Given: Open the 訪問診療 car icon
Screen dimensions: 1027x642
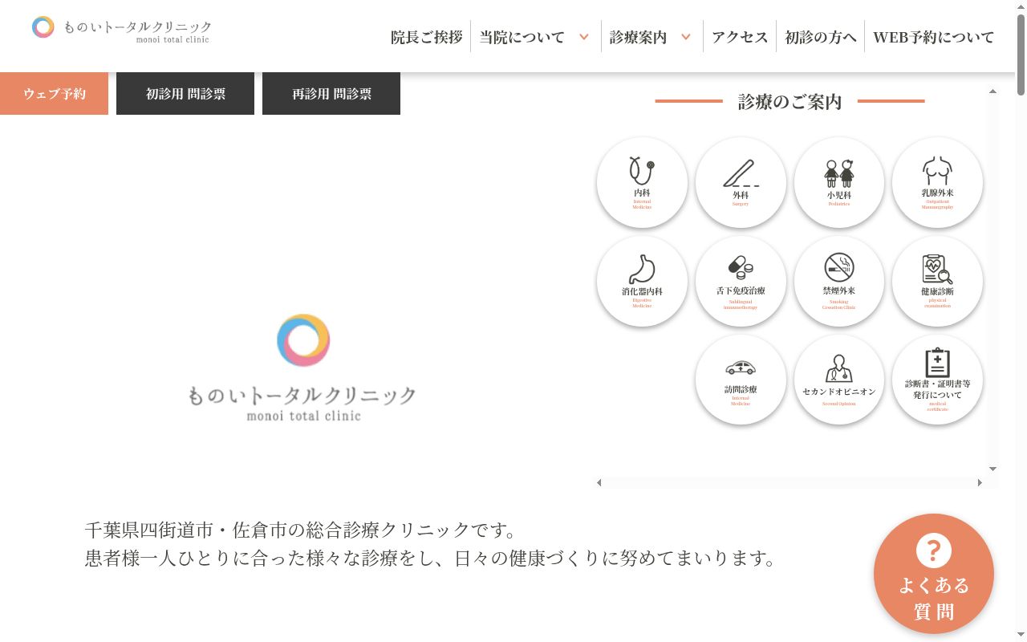Looking at the screenshot, I should click(x=741, y=380).
